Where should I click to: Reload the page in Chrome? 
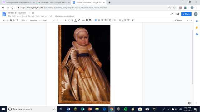(12, 7)
